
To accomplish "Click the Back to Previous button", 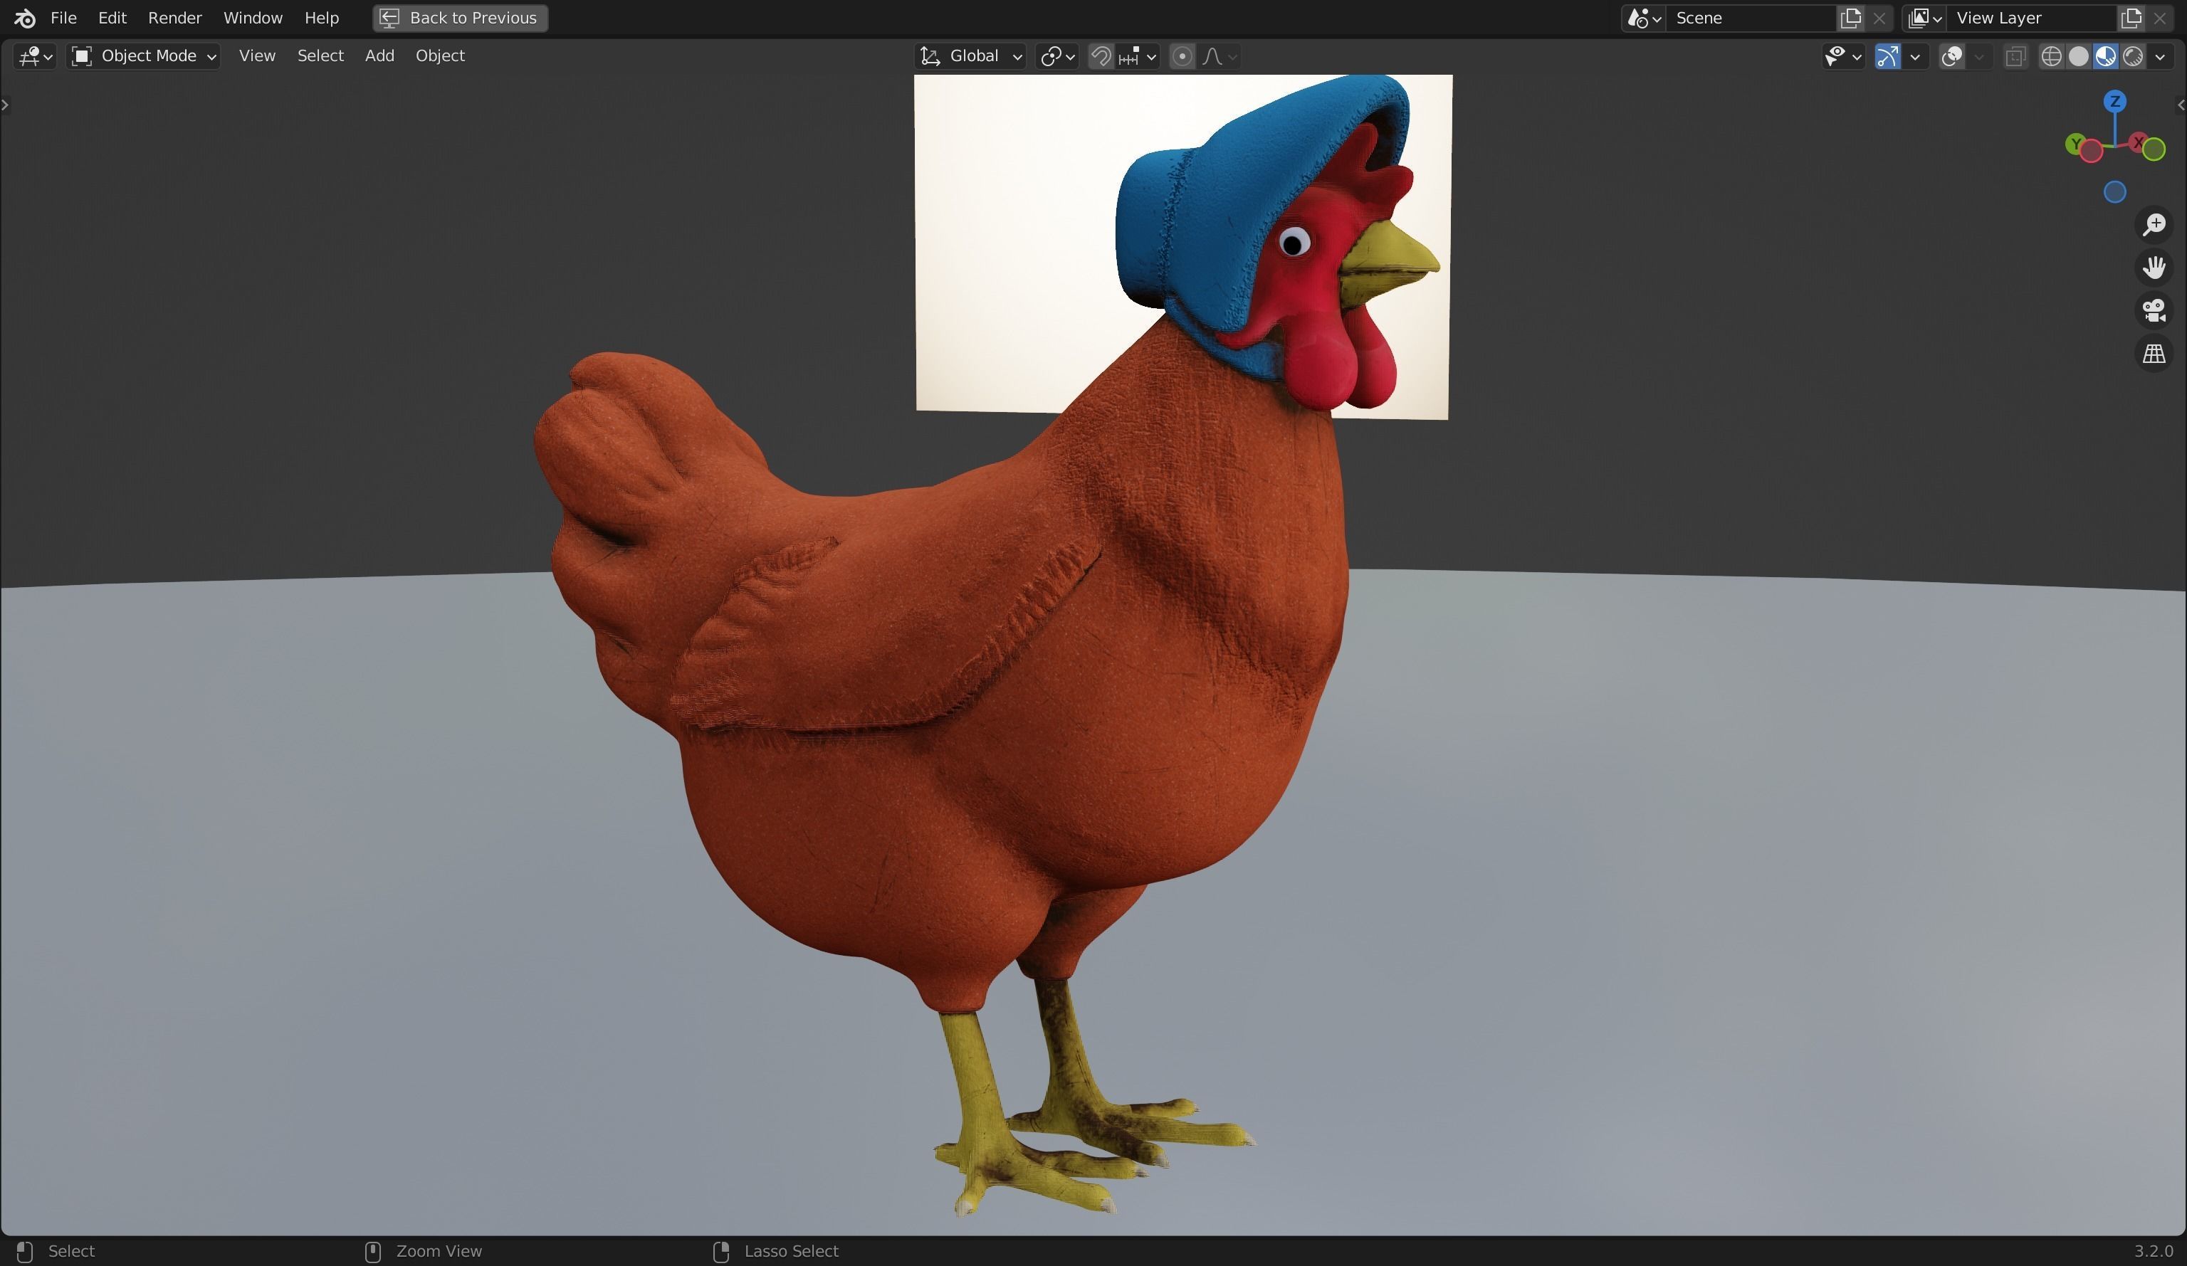I will point(460,17).
